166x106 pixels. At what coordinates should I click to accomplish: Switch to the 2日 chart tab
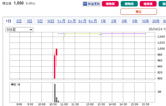point(19,21)
